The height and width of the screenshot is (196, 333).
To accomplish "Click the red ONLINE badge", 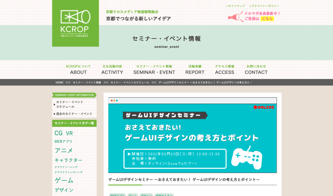I will 264,107.
